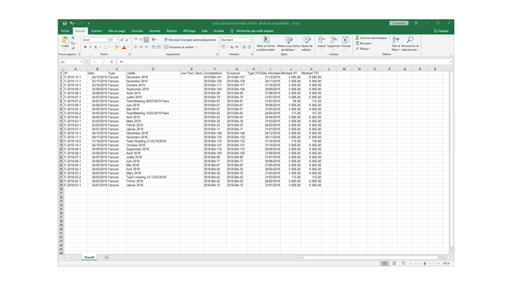Switch to the Formules tab
Screen dimensions: 512x300
137,31
